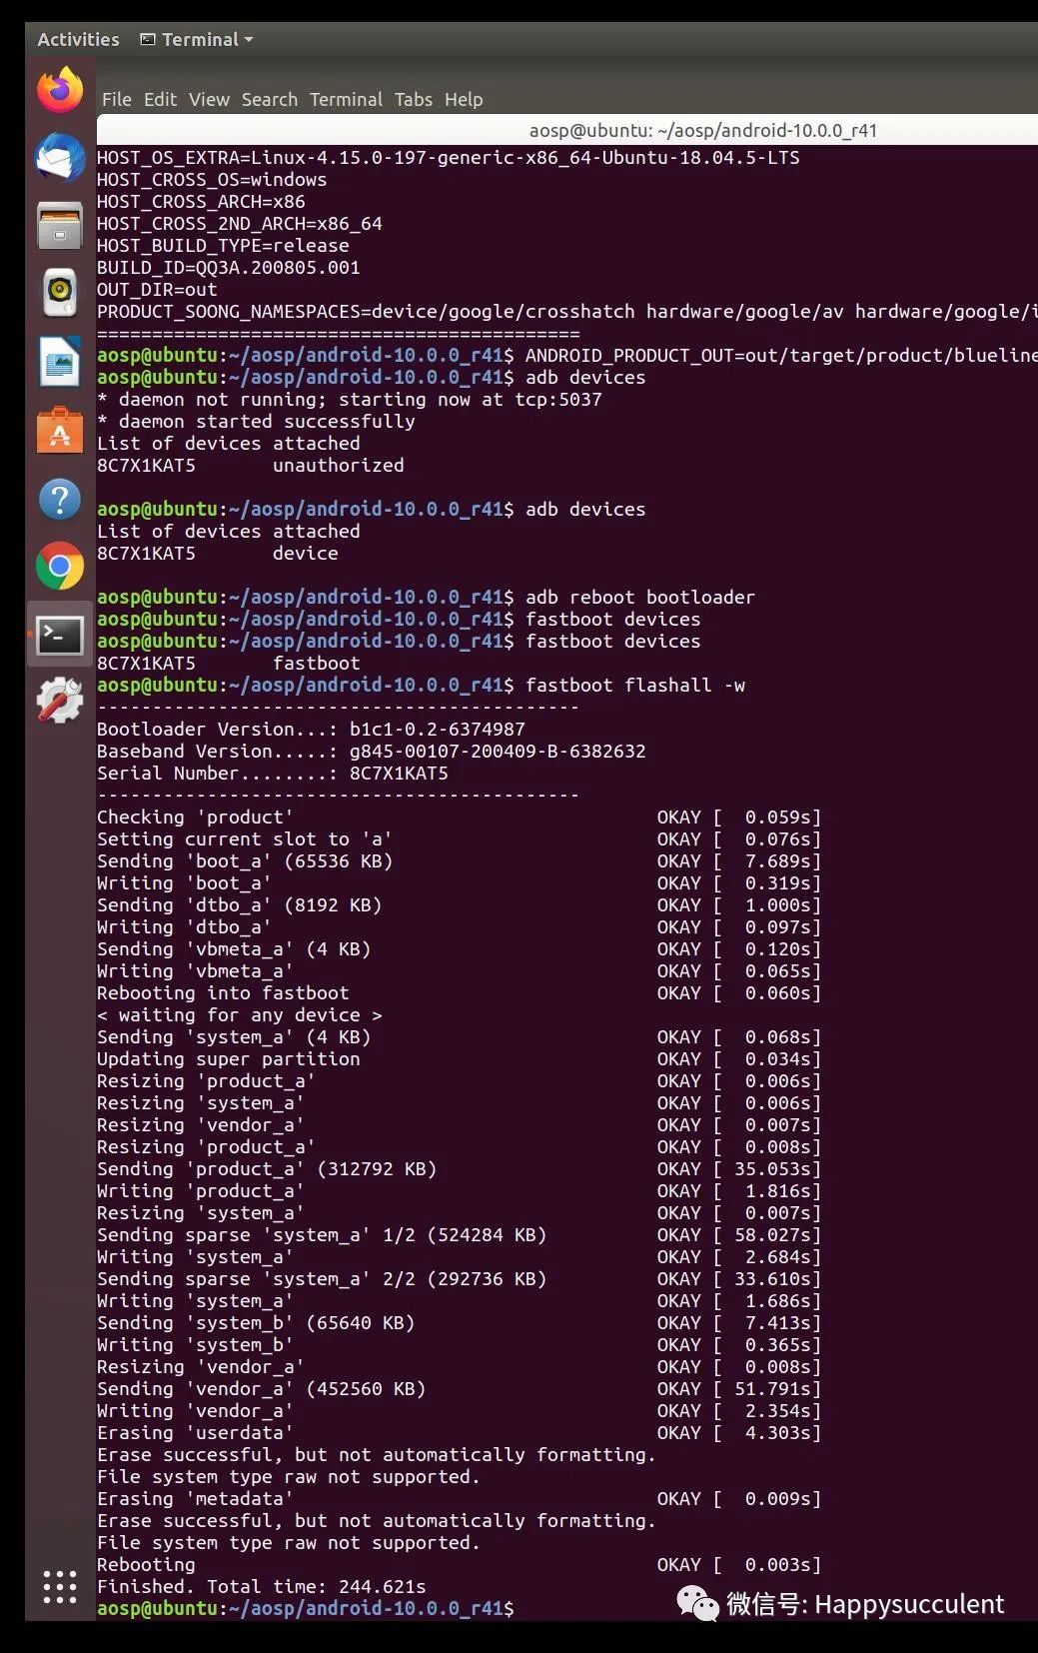Click "Sending 'boot_a' (65536 KB)" line
Screen dimensions: 1038x1653
point(460,861)
